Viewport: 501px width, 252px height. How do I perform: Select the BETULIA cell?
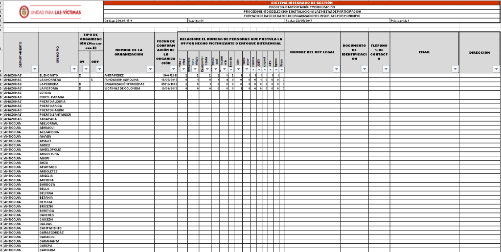59,202
